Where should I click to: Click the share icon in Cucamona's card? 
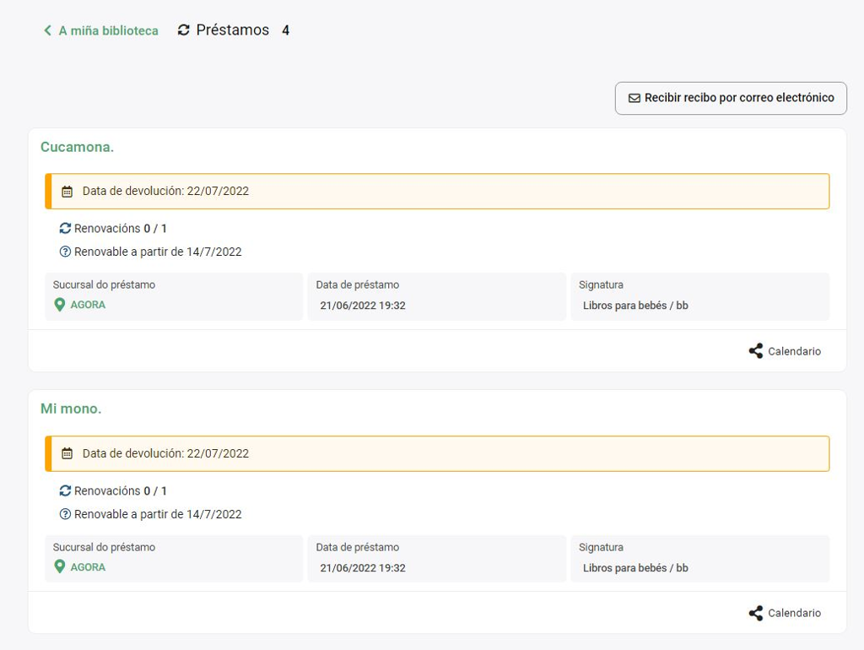756,351
